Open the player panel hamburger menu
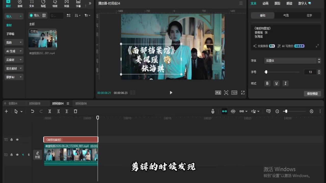This screenshot has height=183, width=326. tap(241, 3)
